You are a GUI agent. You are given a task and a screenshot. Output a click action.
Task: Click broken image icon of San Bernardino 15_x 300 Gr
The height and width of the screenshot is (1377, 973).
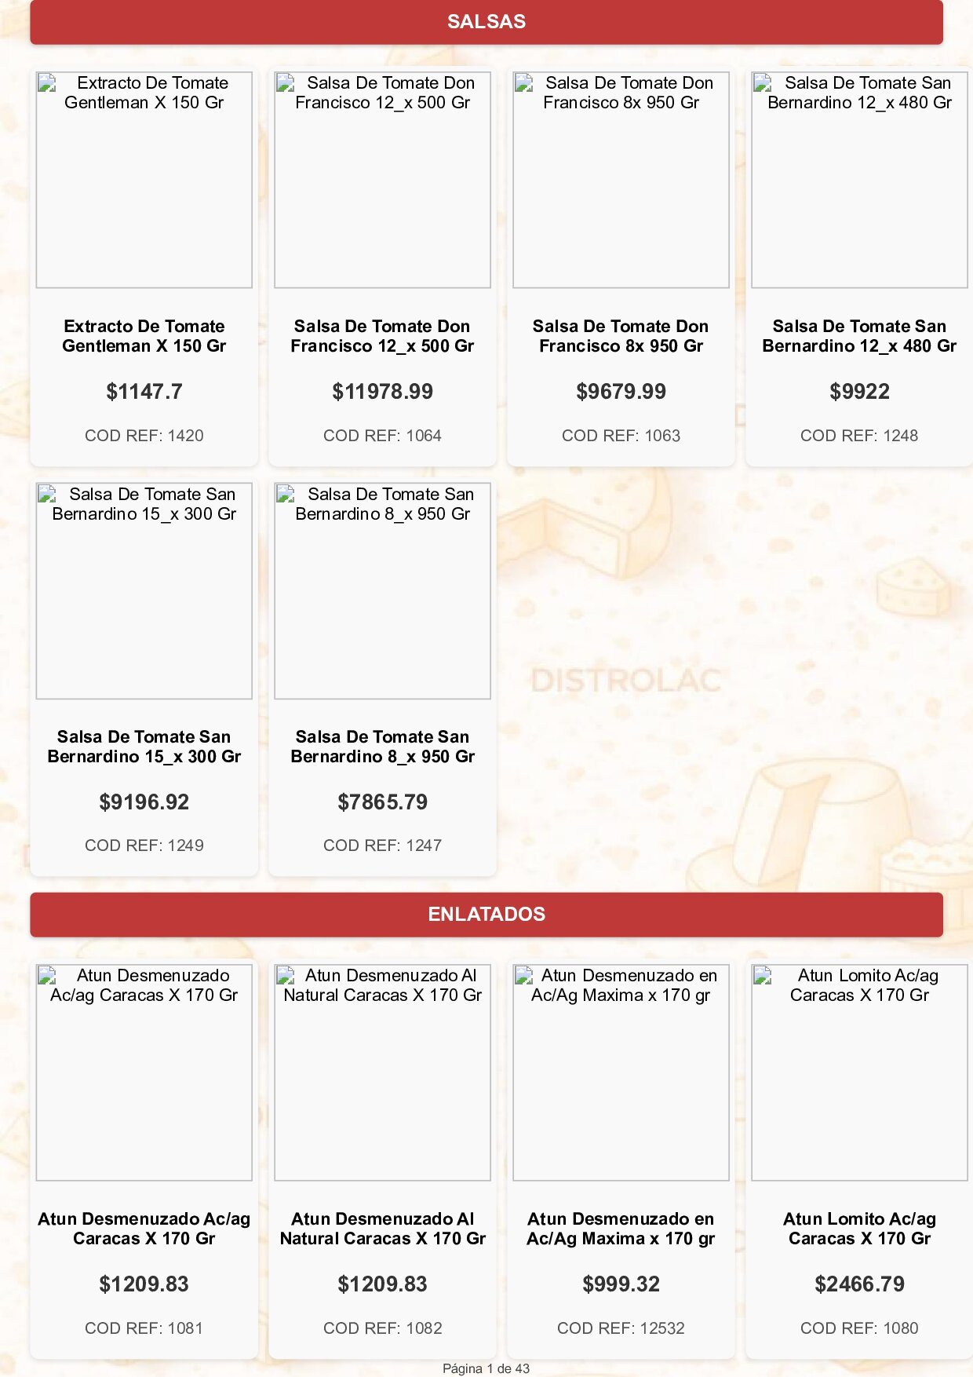click(x=47, y=494)
